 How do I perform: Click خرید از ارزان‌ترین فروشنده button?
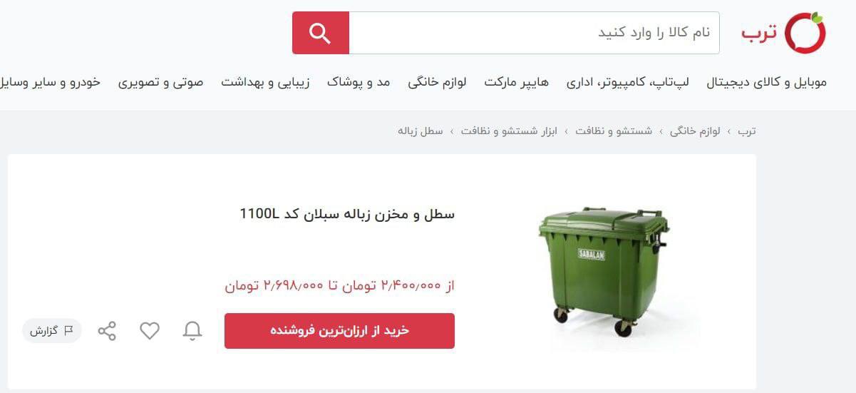339,331
